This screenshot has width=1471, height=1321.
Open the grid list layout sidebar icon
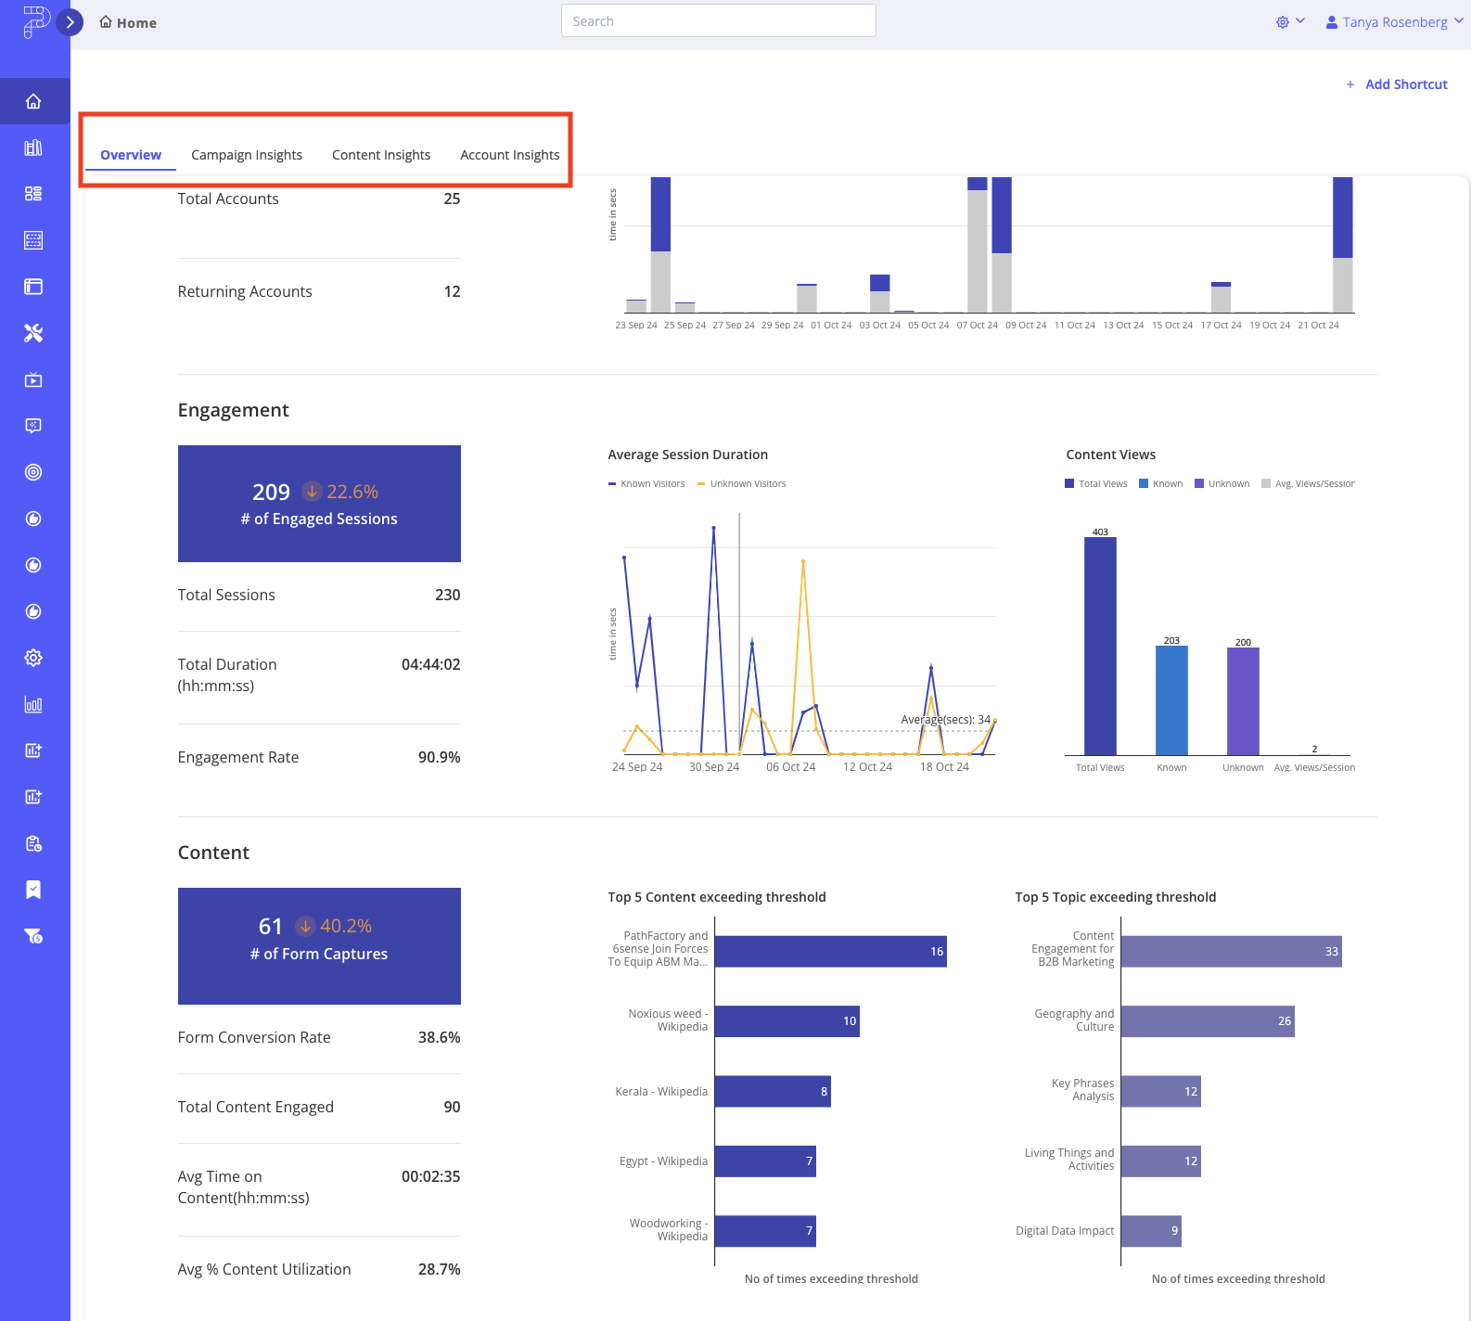(33, 194)
